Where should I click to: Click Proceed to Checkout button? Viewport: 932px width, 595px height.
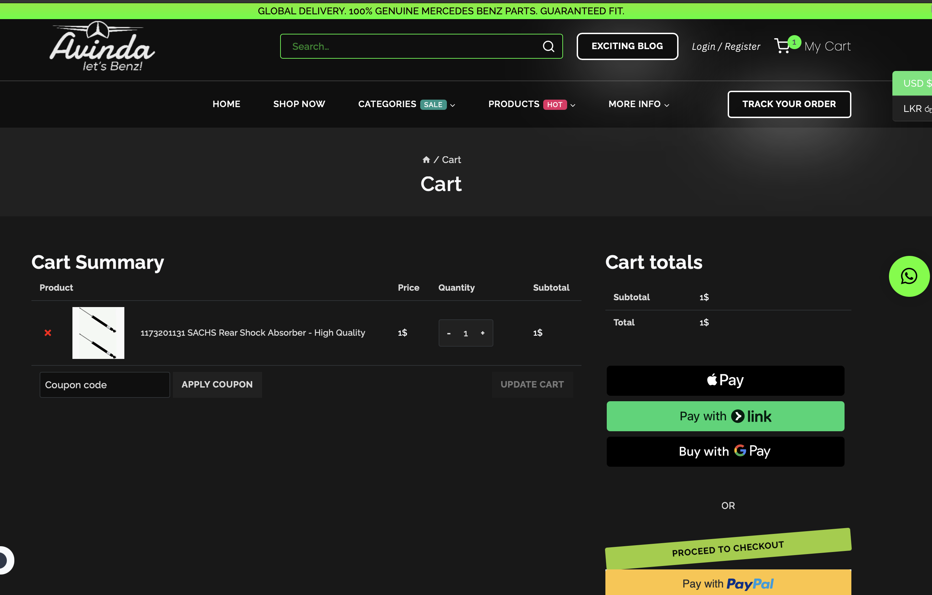[728, 549]
